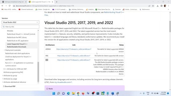Image resolution: width=171 pixels, height=96 pixels.
Task: Open Run a C++ -clr application entry
Action: [x=19, y=64]
